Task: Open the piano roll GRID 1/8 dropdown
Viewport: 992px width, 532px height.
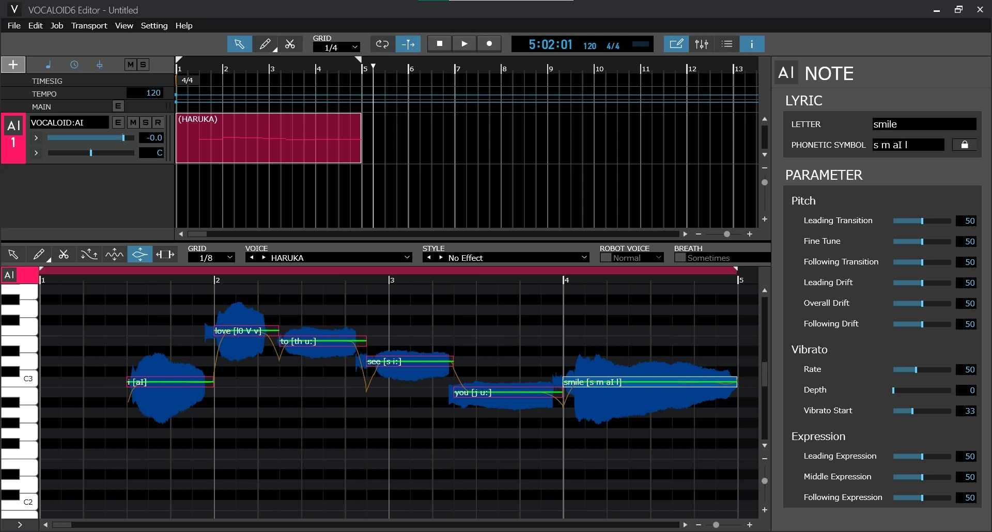Action: (x=211, y=258)
